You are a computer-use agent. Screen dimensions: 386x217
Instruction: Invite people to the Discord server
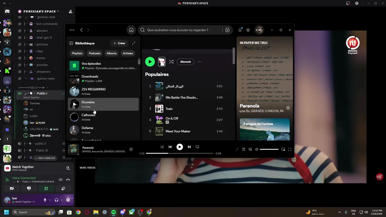71,11
